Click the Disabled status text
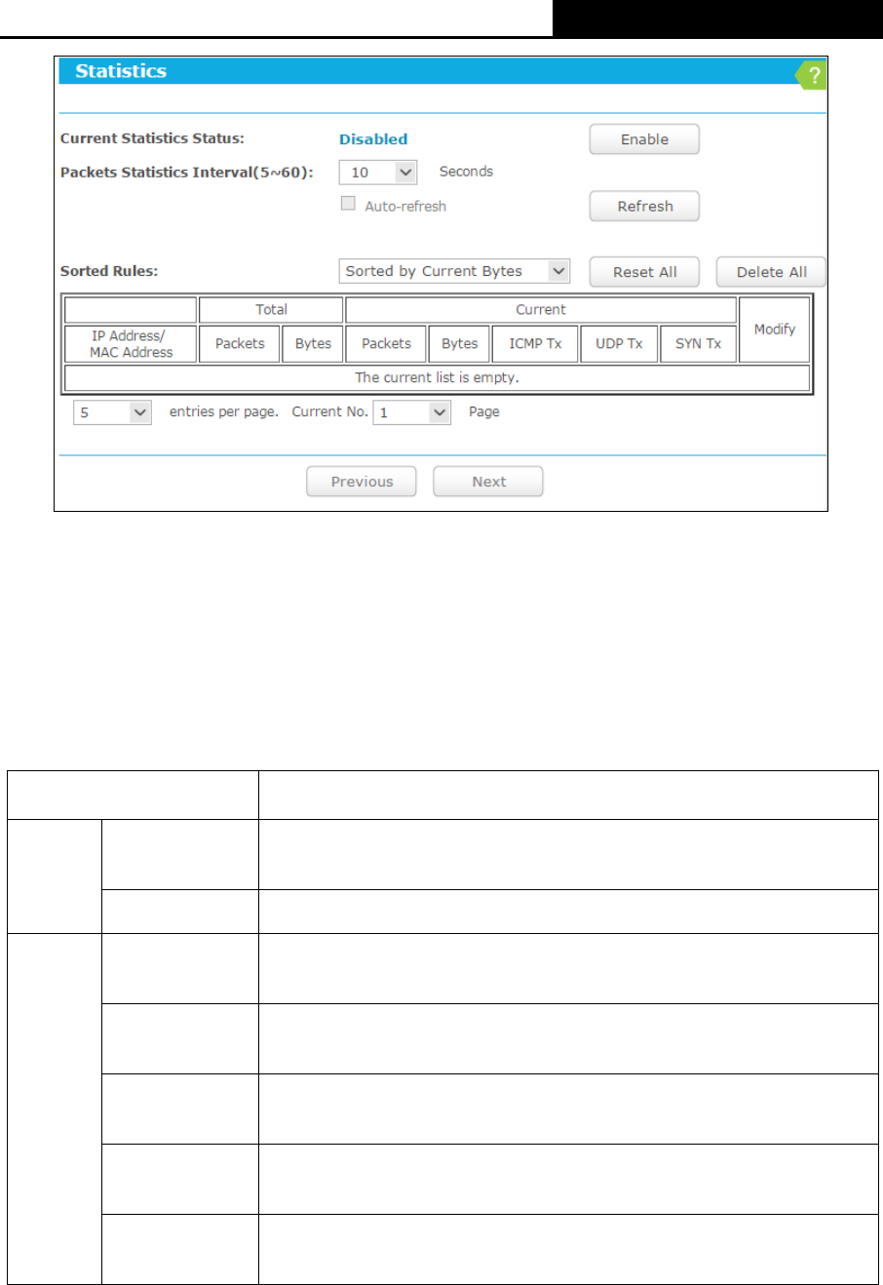The height and width of the screenshot is (1285, 883). [x=373, y=139]
